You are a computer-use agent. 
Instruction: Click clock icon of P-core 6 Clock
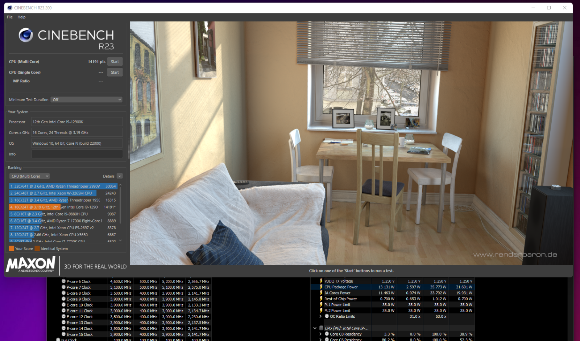63,281
